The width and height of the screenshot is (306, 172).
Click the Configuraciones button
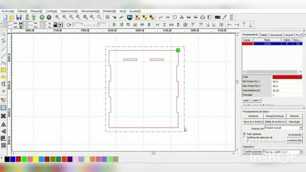[x=253, y=151]
